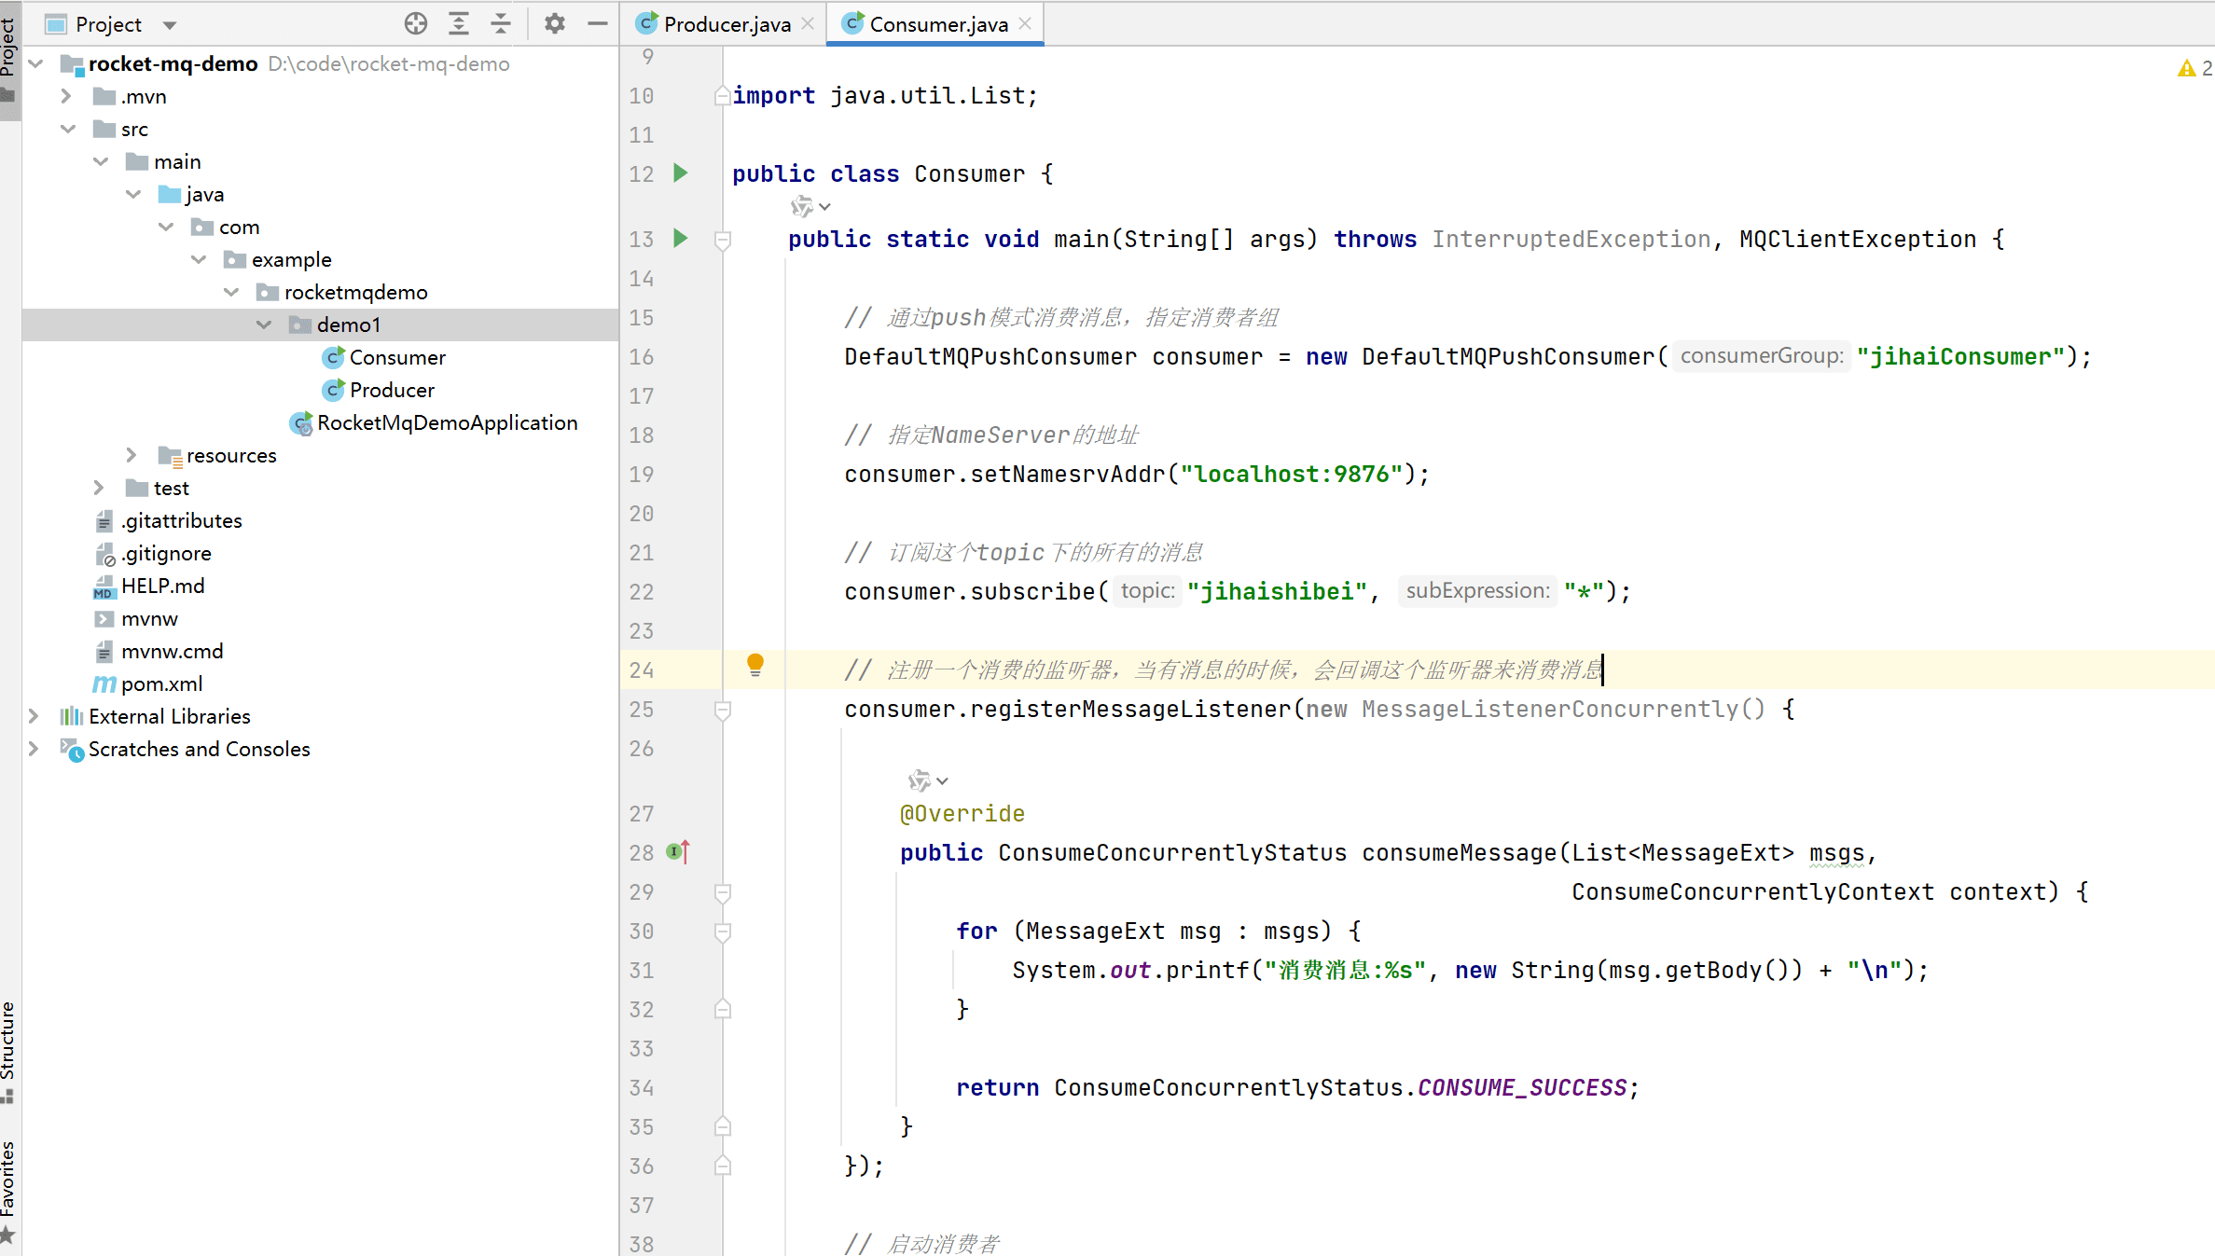Click the .gitignore file icon
This screenshot has height=1256, width=2215.
click(x=104, y=554)
